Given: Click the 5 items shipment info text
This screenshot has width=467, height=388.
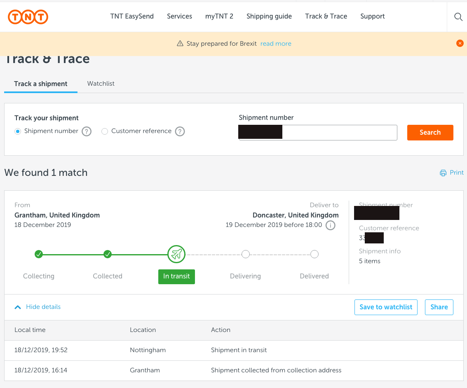Looking at the screenshot, I should 370,261.
